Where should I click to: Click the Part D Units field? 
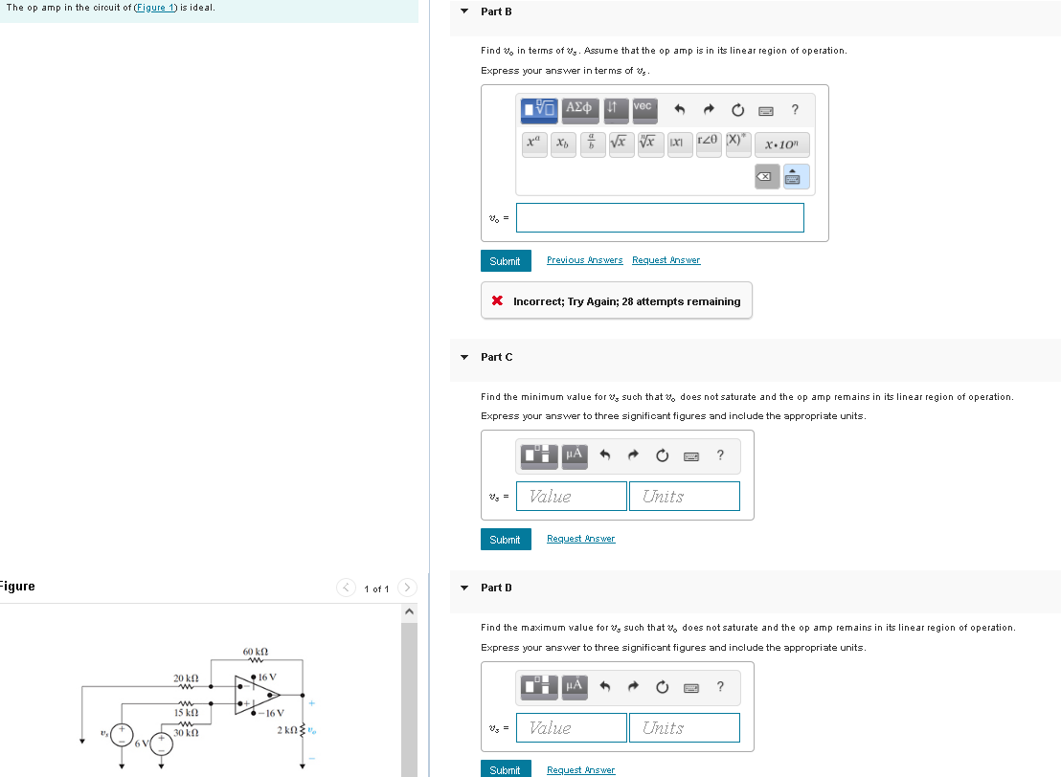coord(684,727)
